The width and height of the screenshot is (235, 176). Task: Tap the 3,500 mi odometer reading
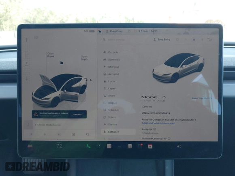click(147, 106)
